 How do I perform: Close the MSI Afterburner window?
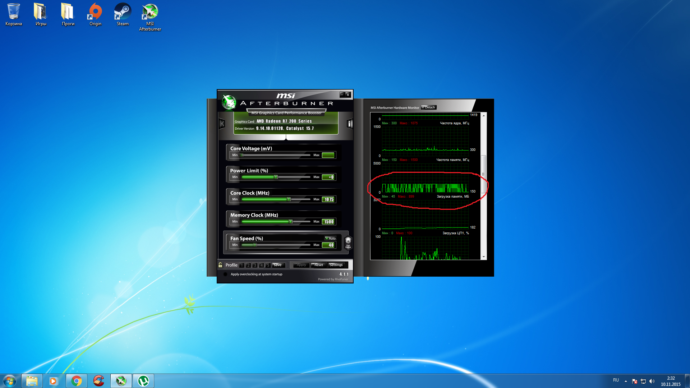point(348,94)
